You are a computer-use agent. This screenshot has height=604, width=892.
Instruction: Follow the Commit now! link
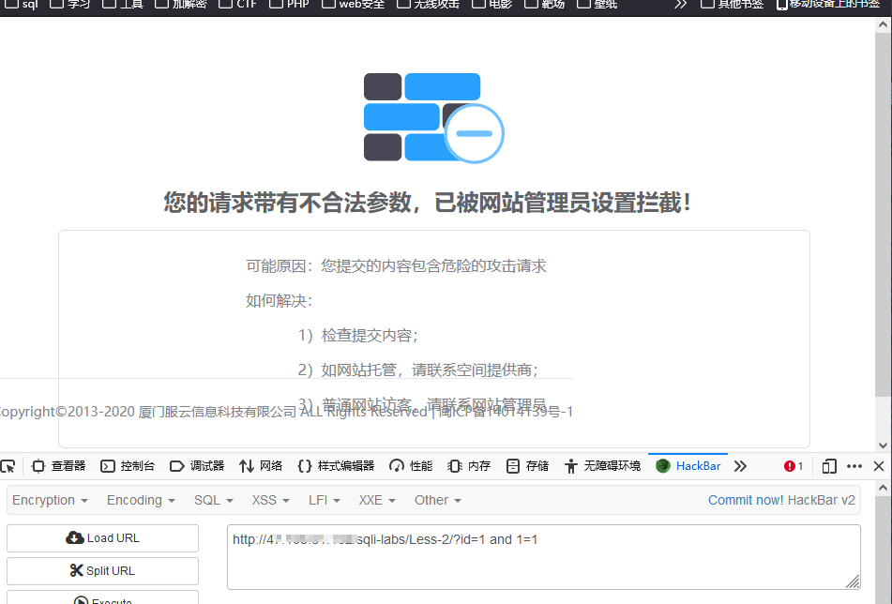(x=746, y=500)
